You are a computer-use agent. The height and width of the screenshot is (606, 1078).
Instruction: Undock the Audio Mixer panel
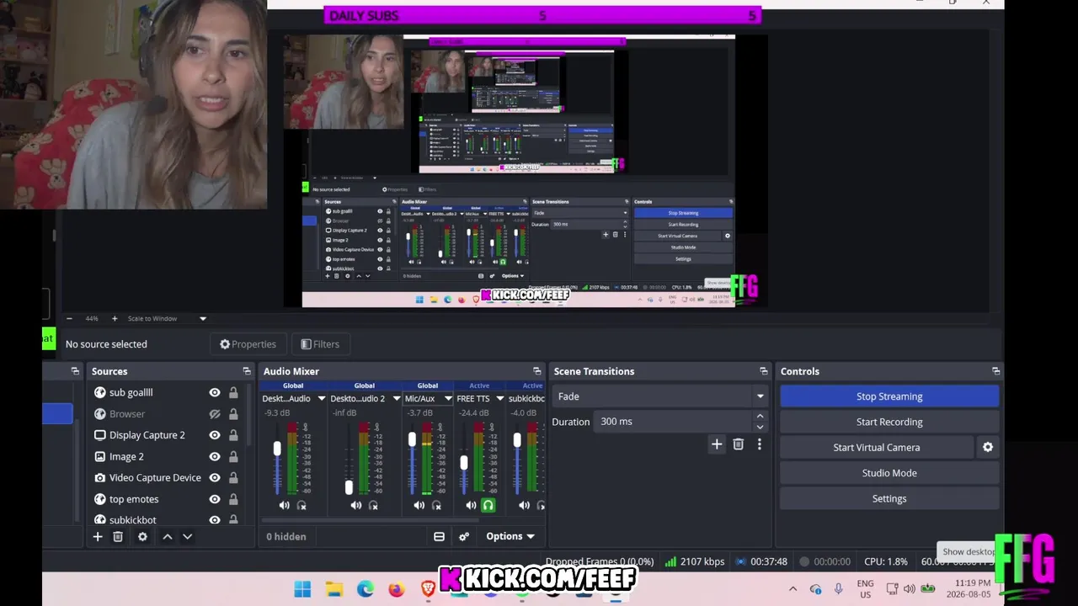coord(536,371)
